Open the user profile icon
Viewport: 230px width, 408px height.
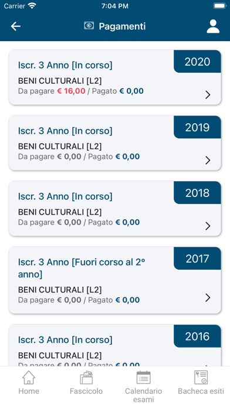pos(213,26)
